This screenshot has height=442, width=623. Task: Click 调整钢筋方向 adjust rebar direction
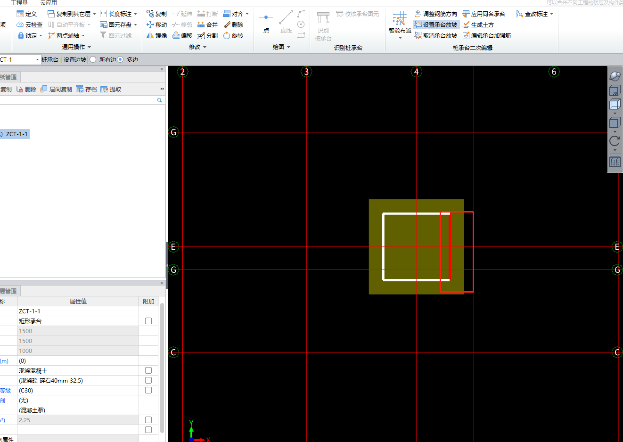pos(435,14)
